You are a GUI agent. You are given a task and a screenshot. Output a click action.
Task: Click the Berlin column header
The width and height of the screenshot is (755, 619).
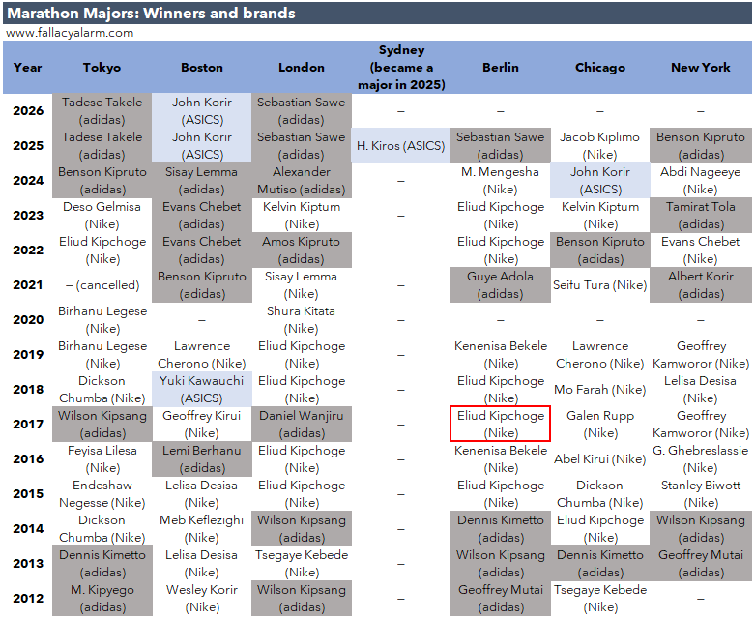click(501, 68)
